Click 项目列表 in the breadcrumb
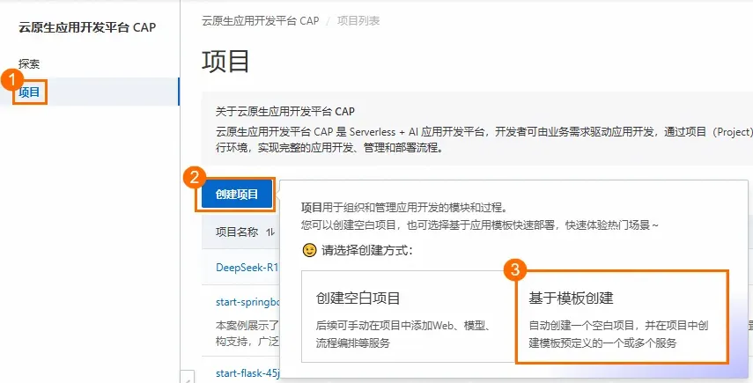Screen dimensions: 753x383 (358, 21)
